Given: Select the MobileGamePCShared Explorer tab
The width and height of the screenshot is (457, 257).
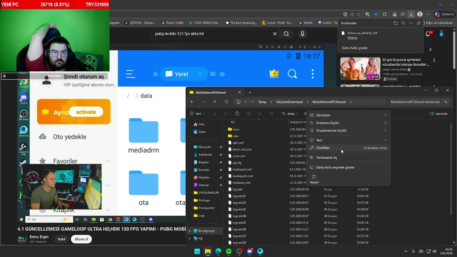Looking at the screenshot, I should tap(215, 92).
